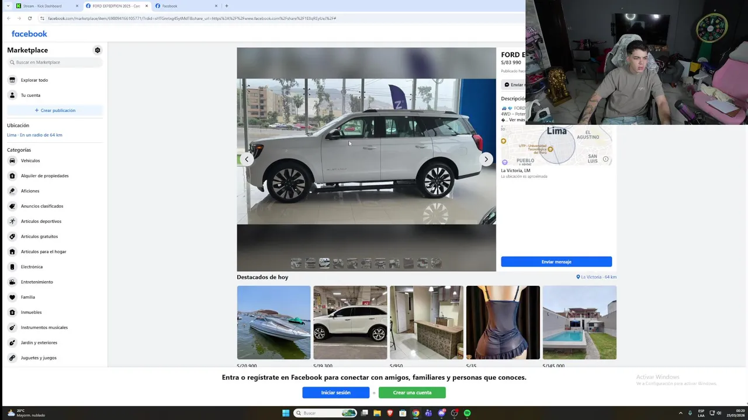Switch to the Facebook tab
The image size is (748, 420).
[185, 6]
